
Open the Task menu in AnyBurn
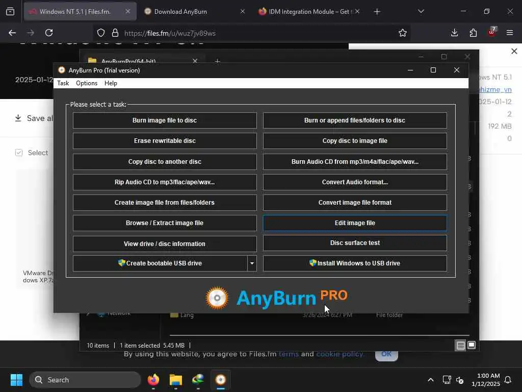coord(63,83)
